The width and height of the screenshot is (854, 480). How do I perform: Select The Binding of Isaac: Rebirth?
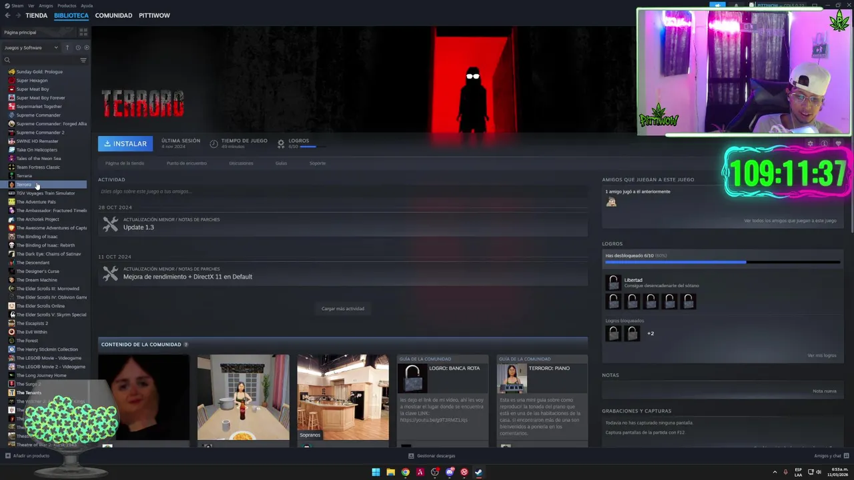tap(45, 245)
